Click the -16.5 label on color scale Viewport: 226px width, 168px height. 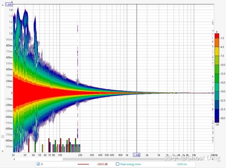222,83
